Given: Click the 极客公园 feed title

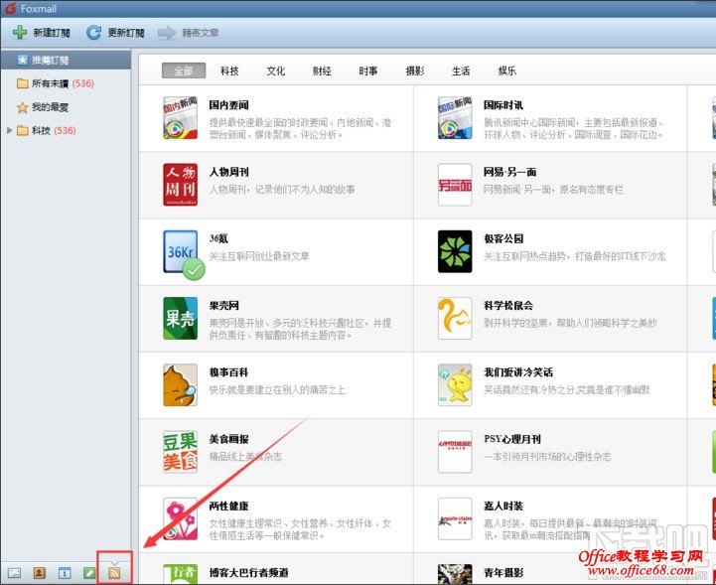Looking at the screenshot, I should [503, 238].
